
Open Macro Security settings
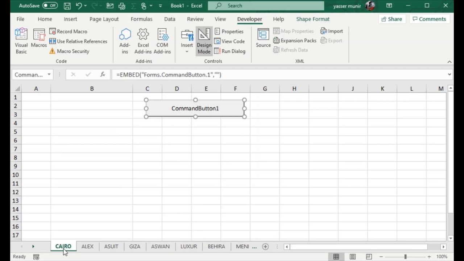click(x=69, y=51)
